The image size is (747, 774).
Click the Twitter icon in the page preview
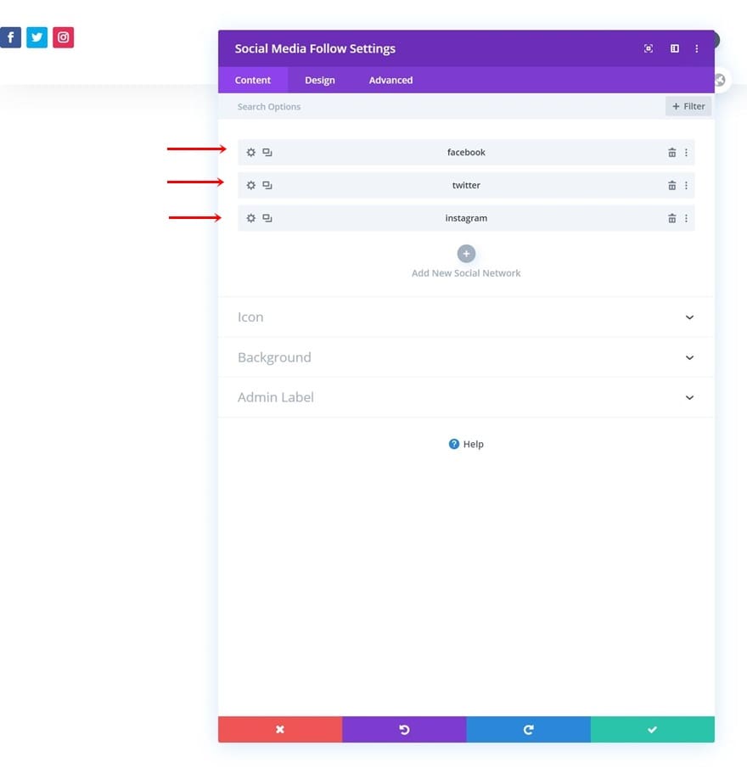37,37
